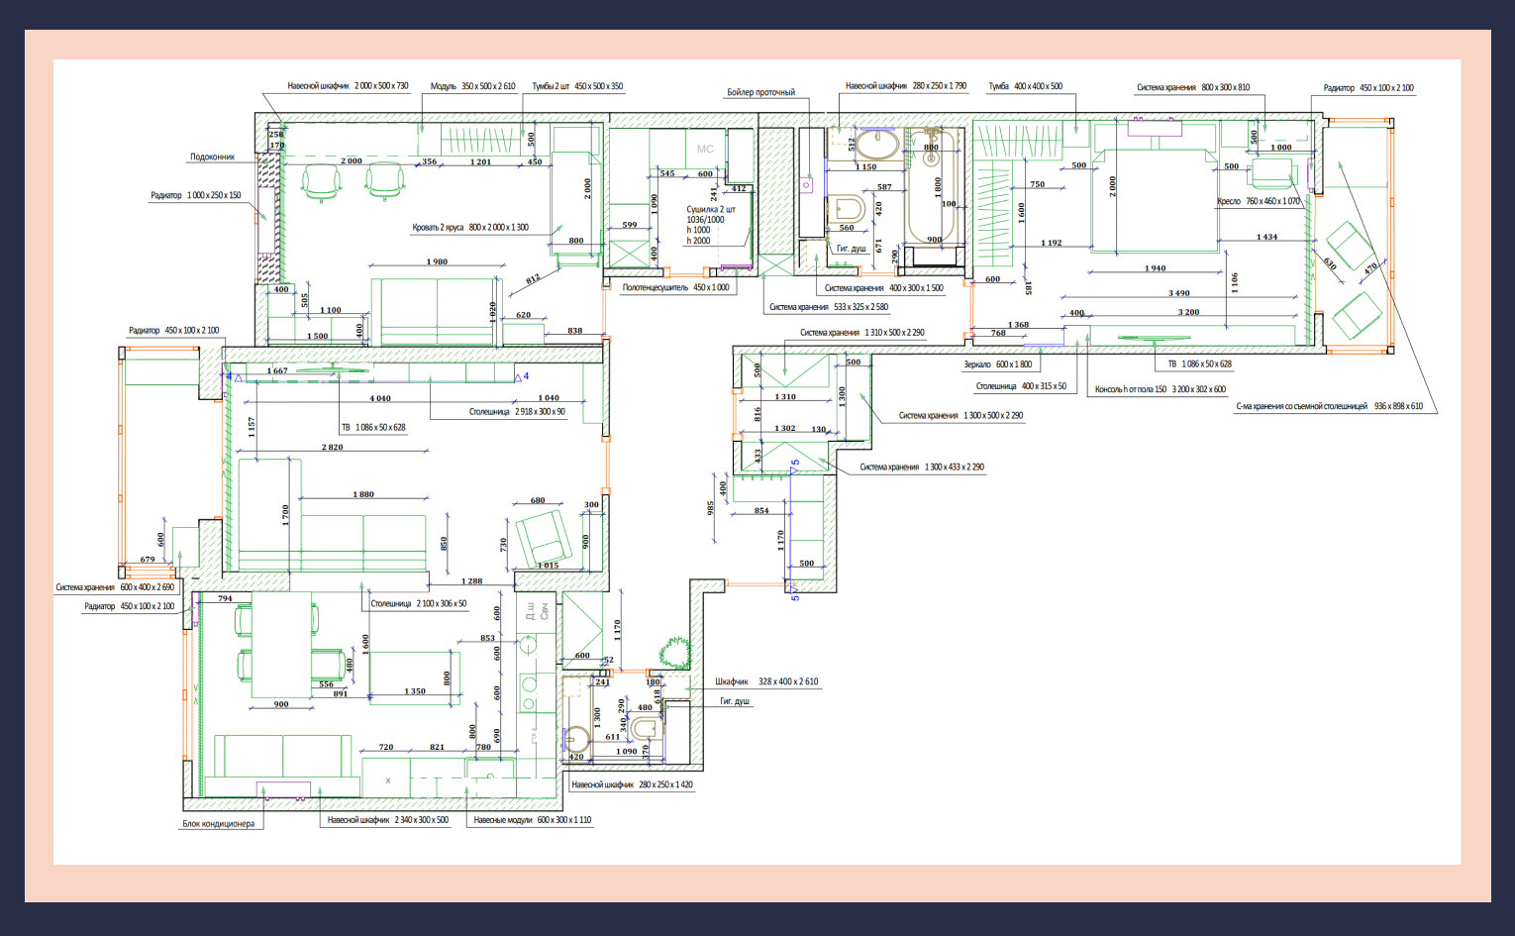Select 'Полотенцесушитель 450 x 1 000' label

click(675, 287)
